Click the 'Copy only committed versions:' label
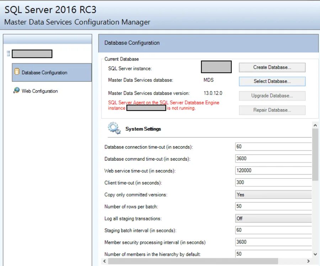This screenshot has width=320, height=266. [x=136, y=195]
